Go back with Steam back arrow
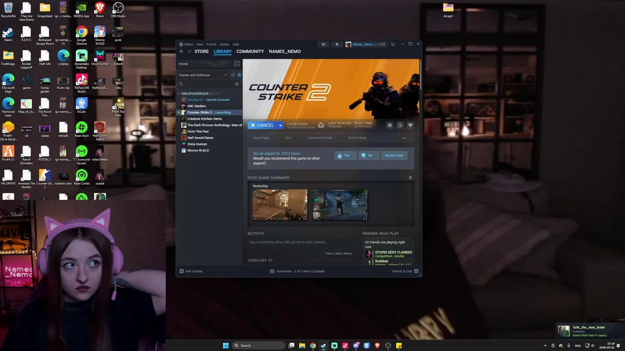 click(x=181, y=51)
